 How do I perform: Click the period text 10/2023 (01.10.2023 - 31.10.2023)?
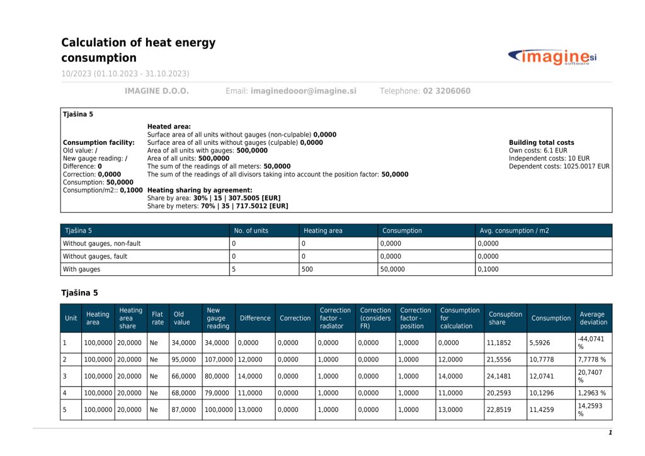click(x=125, y=74)
